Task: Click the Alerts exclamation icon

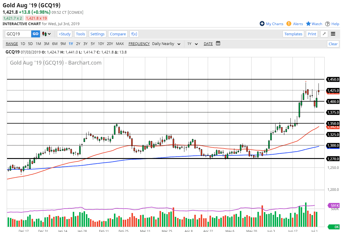Action: point(289,24)
